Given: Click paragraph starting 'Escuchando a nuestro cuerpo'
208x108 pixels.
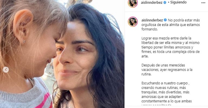Looking at the screenshot, I should click(x=167, y=92).
